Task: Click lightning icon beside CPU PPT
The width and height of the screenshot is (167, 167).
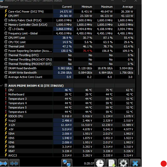Action: click(6, 16)
